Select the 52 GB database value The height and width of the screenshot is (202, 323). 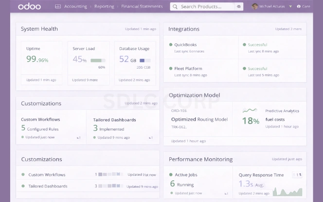(x=128, y=59)
